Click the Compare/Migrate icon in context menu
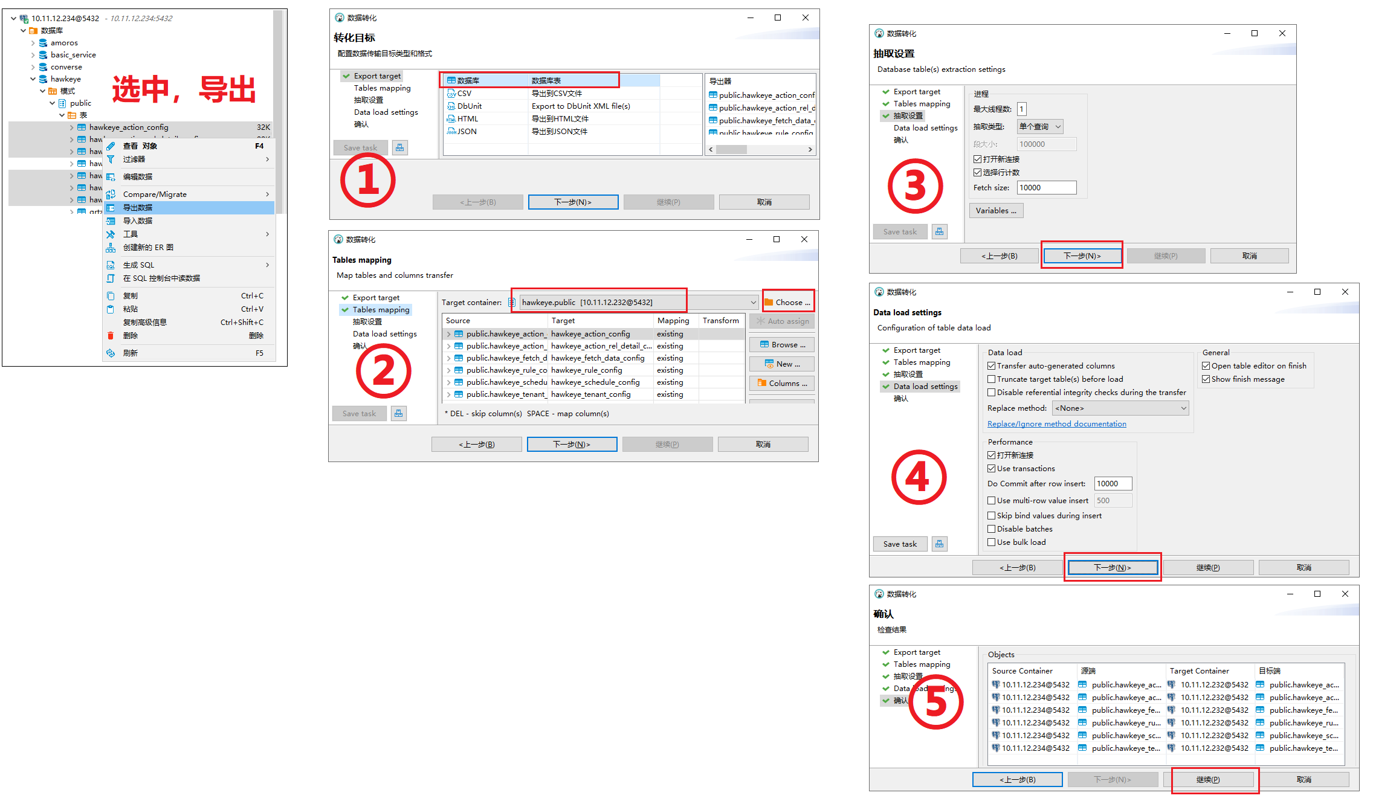Image resolution: width=1373 pixels, height=807 pixels. pyautogui.click(x=111, y=195)
